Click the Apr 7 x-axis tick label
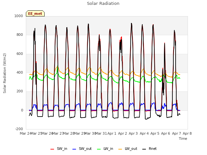207x155 pixels. [177, 133]
